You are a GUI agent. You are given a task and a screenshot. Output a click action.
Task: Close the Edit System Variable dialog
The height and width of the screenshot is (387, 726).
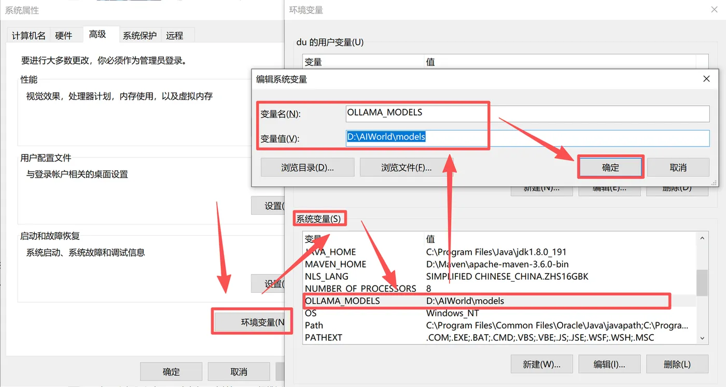point(706,79)
